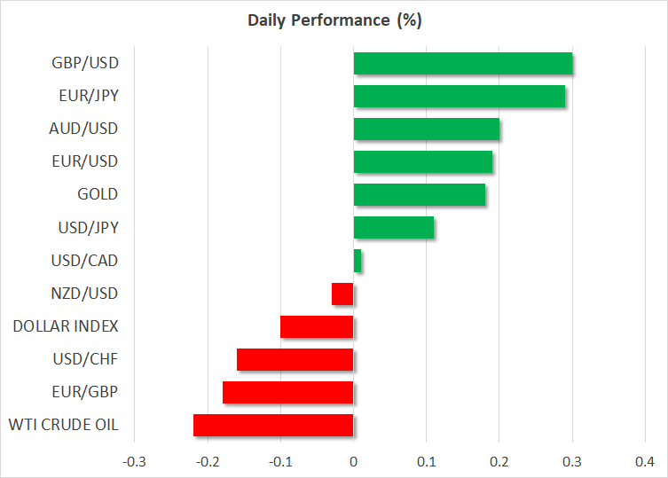Click the 0.4 axis tick label
This screenshot has height=478, width=668.
coord(645,461)
